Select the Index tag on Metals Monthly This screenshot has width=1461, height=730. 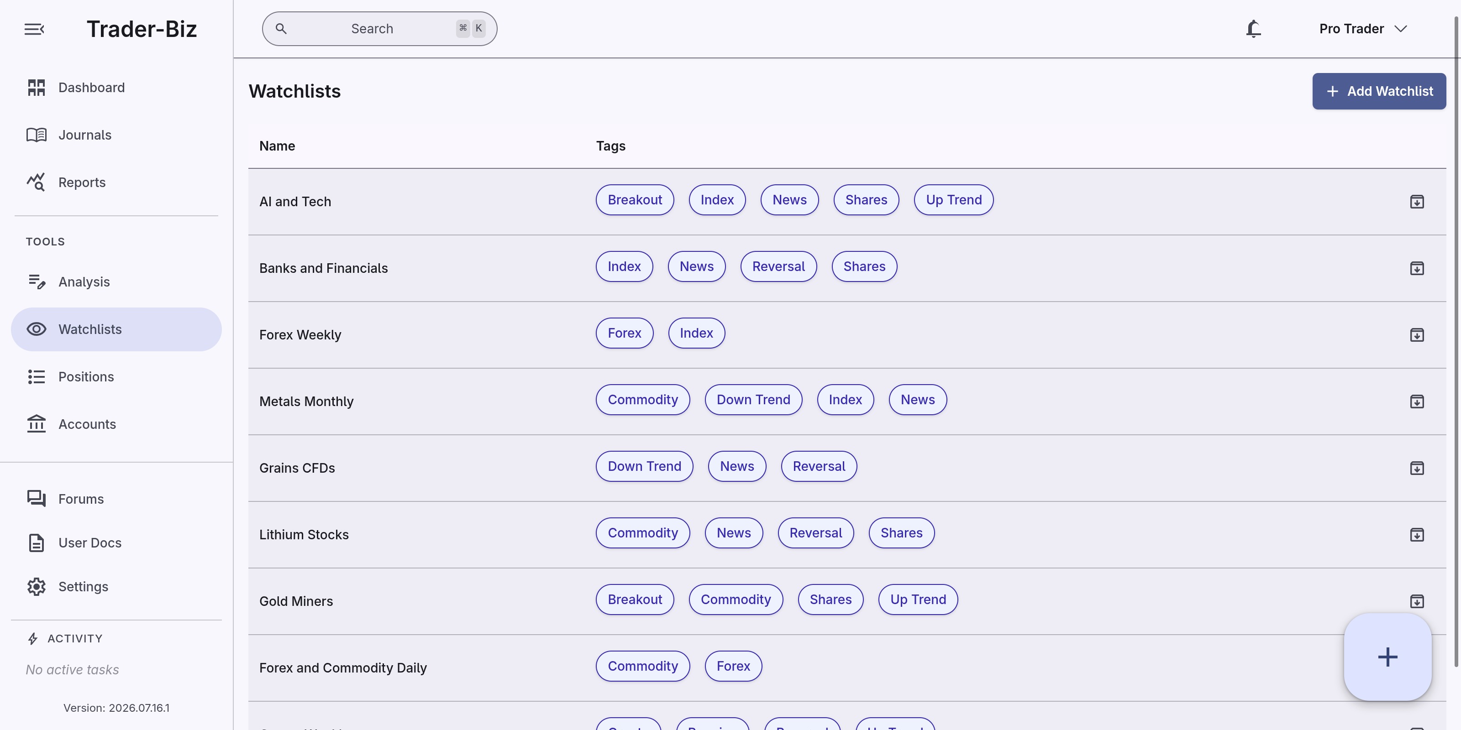(845, 400)
